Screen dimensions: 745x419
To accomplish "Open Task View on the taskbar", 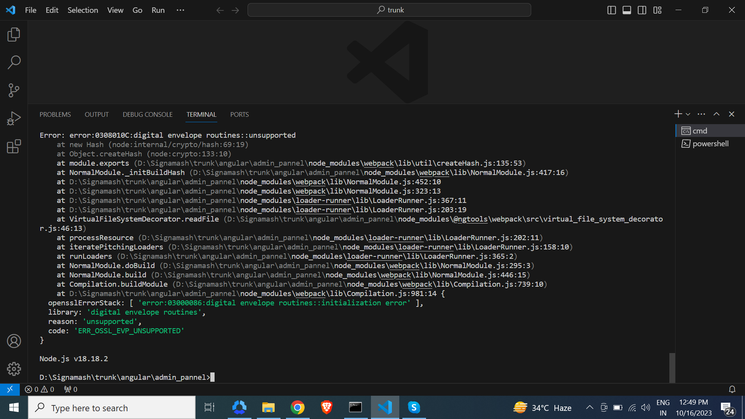I will point(210,407).
